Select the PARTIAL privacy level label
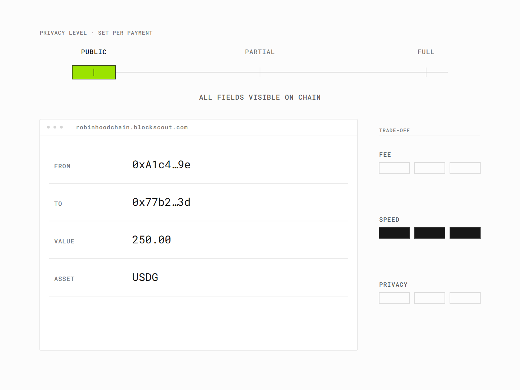Viewport: 520px width, 390px height. [260, 52]
